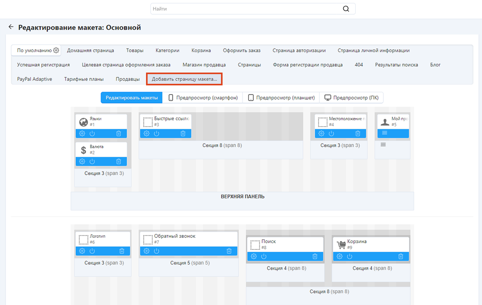Image resolution: width=482 pixels, height=305 pixels.
Task: Select Предпросмотр (смартфон) preview button
Action: (x=203, y=98)
